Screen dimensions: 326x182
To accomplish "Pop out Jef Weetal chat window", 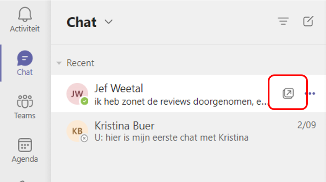I will [288, 93].
